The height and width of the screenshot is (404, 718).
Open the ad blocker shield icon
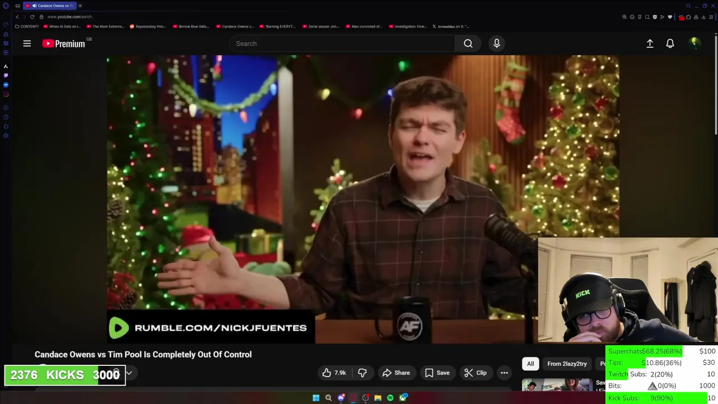pos(655,17)
